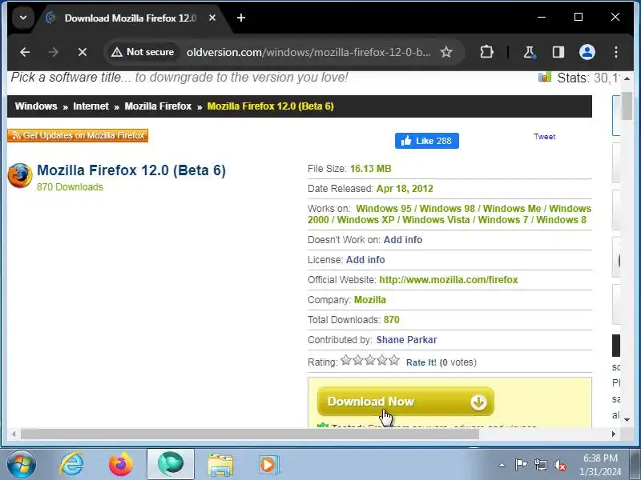Open the Action Center flag icon
Viewport: 641px width, 480px height.
click(521, 465)
